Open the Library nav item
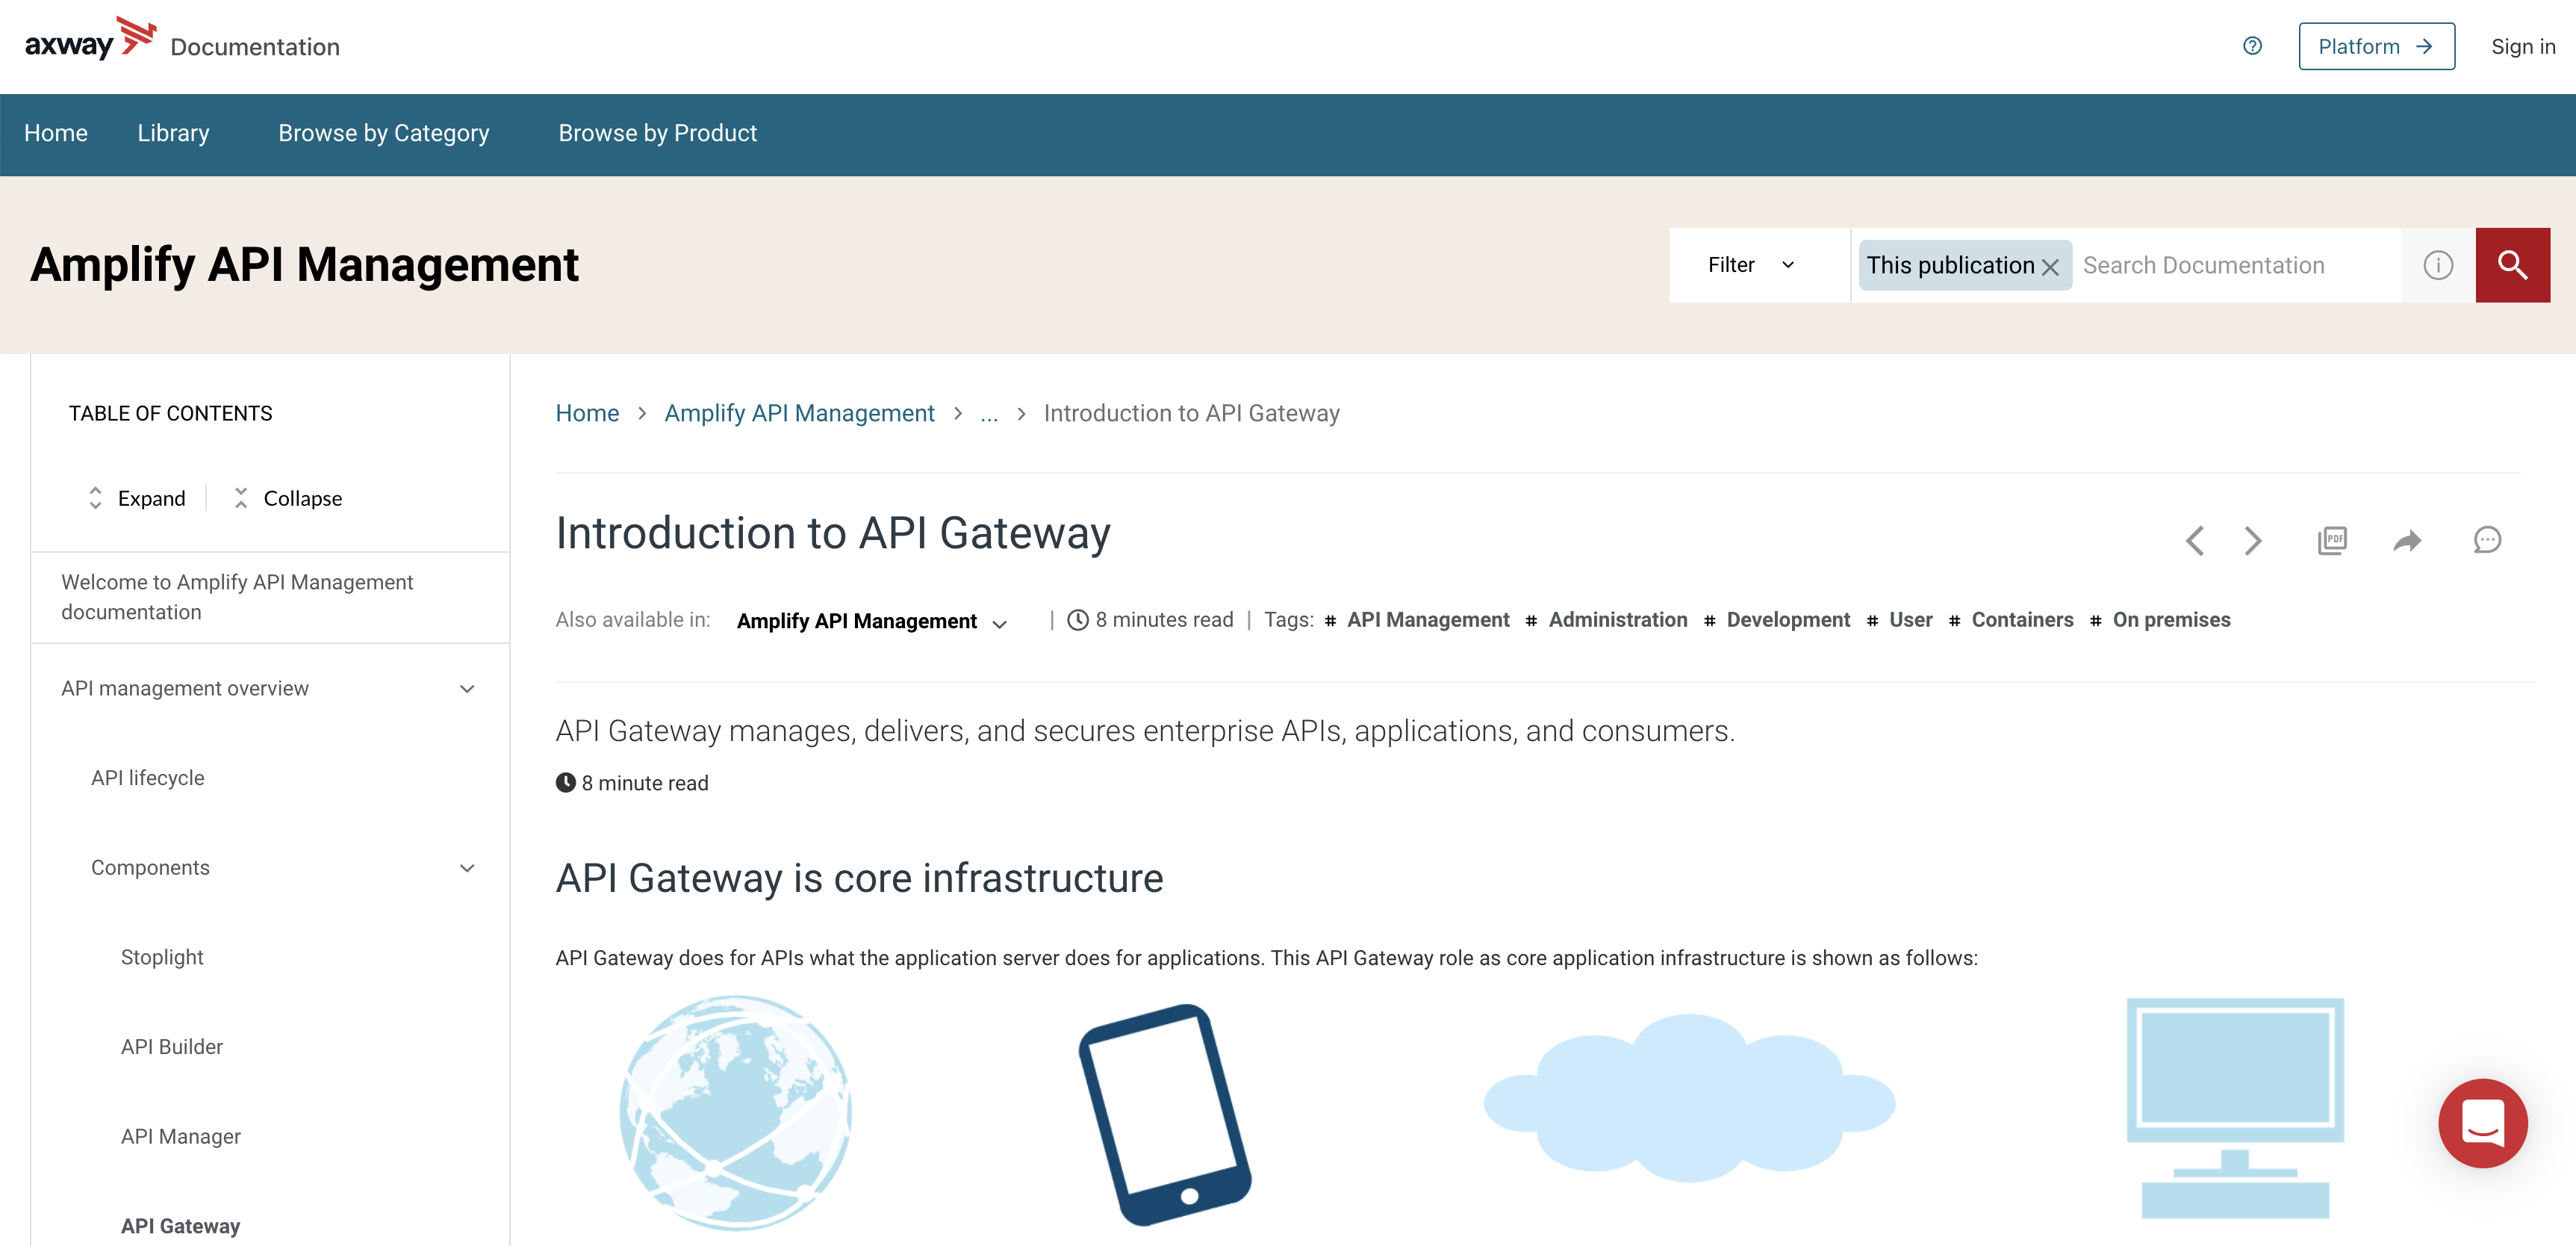This screenshot has height=1246, width=2576. [173, 133]
